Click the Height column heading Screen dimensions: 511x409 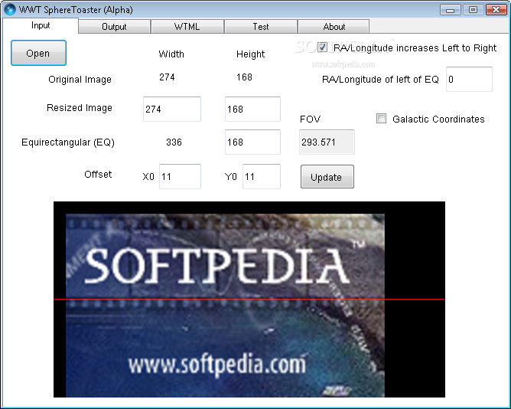(251, 54)
